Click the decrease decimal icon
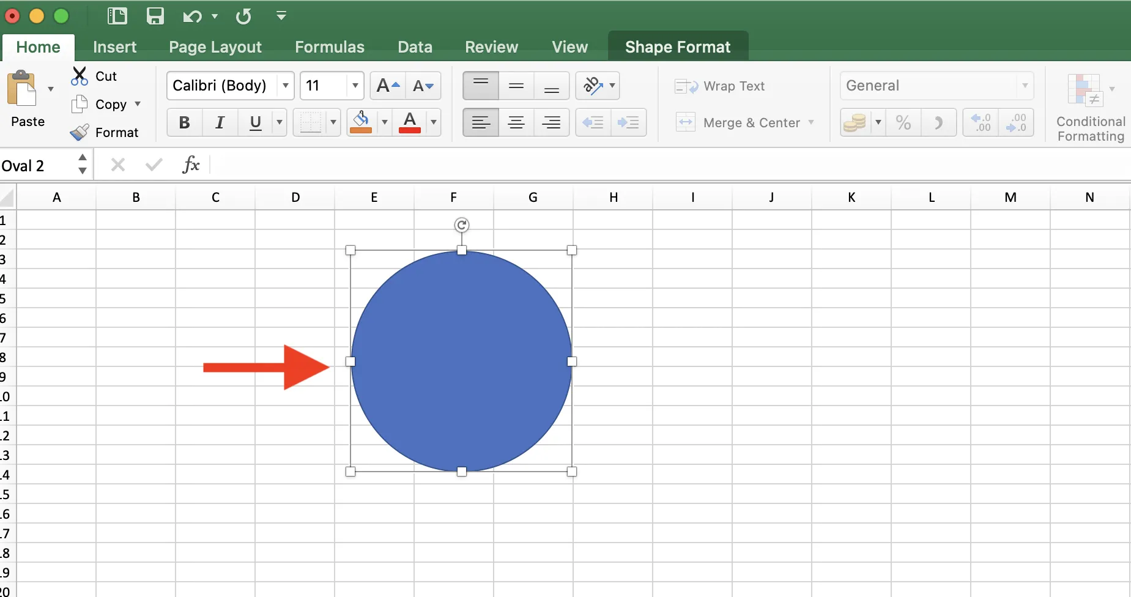This screenshot has height=597, width=1131. click(x=1016, y=122)
